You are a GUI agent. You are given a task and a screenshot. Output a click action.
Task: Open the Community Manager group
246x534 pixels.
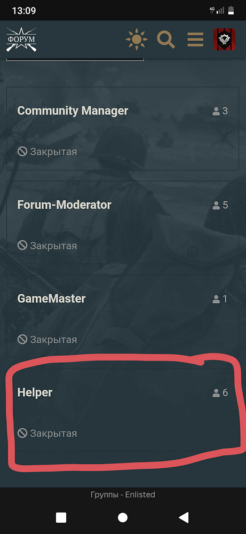(x=123, y=128)
